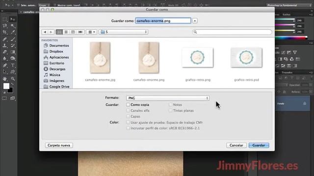Toggle the Tintas planas checkbox
The image size is (314, 176).
point(170,110)
